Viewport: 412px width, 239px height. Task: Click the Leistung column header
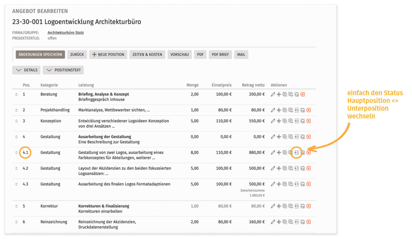click(x=86, y=85)
